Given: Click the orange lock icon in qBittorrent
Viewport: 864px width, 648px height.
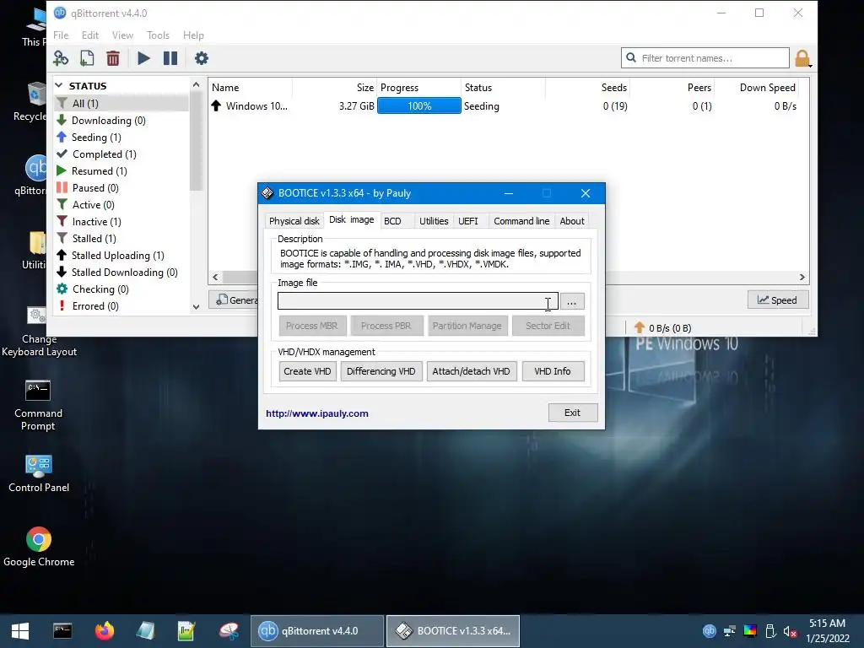Looking at the screenshot, I should pyautogui.click(x=802, y=58).
